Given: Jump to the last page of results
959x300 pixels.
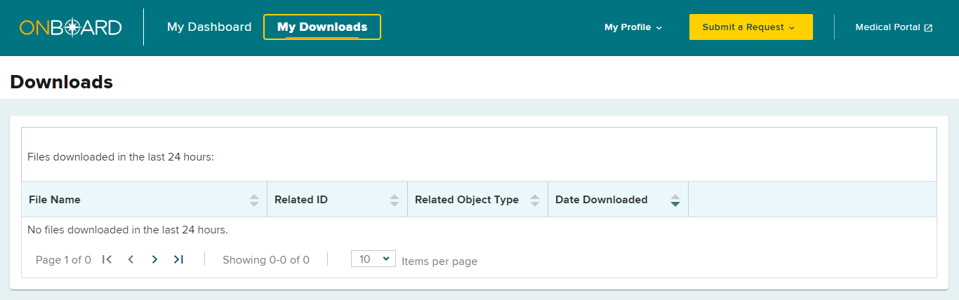Looking at the screenshot, I should (178, 259).
